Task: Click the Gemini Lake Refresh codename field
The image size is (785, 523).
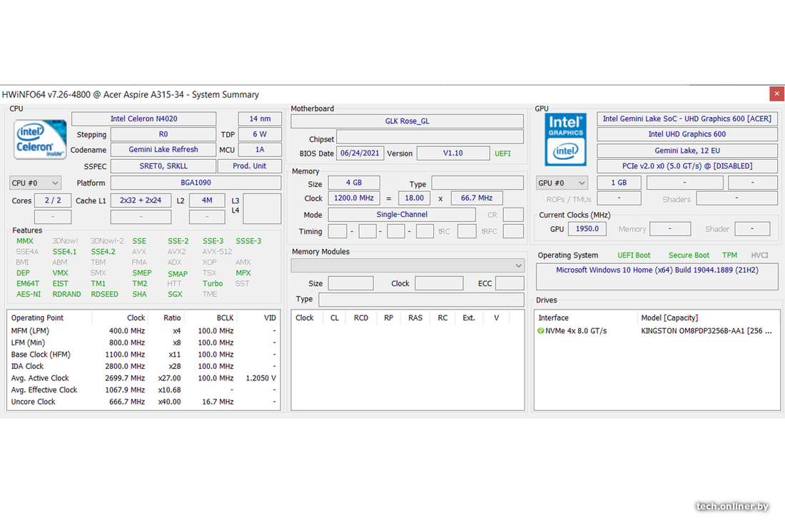Action: tap(163, 150)
